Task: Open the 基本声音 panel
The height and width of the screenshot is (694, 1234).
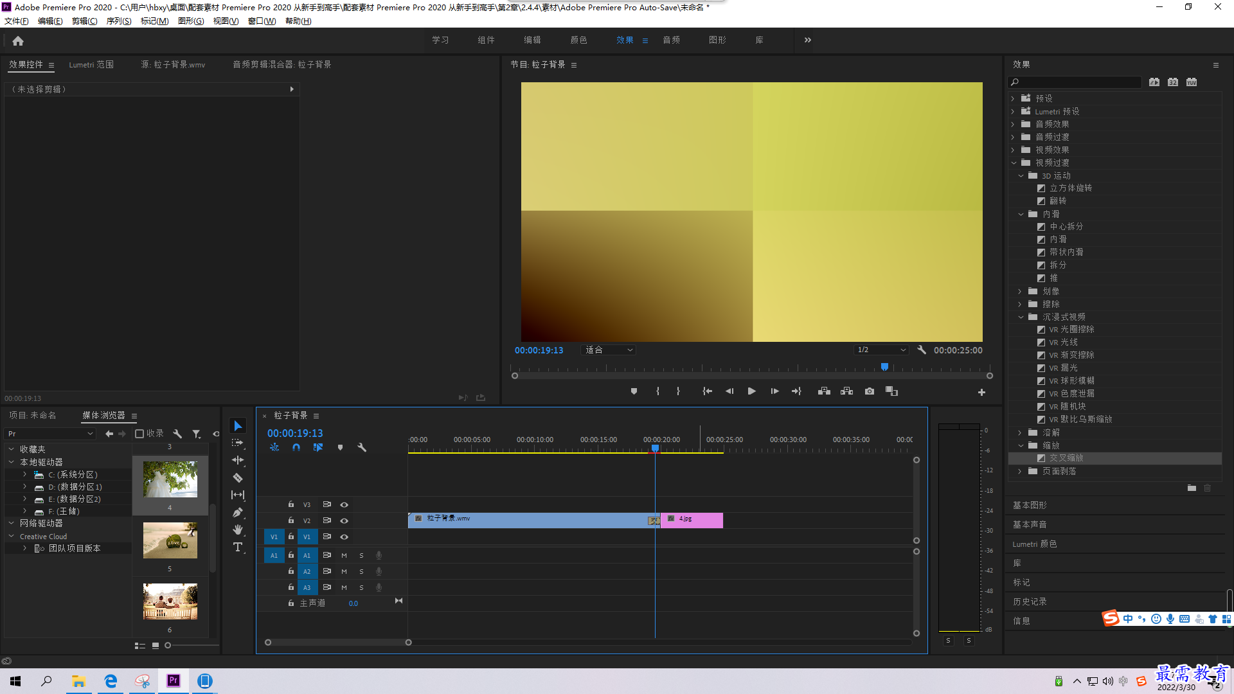Action: tap(1030, 525)
